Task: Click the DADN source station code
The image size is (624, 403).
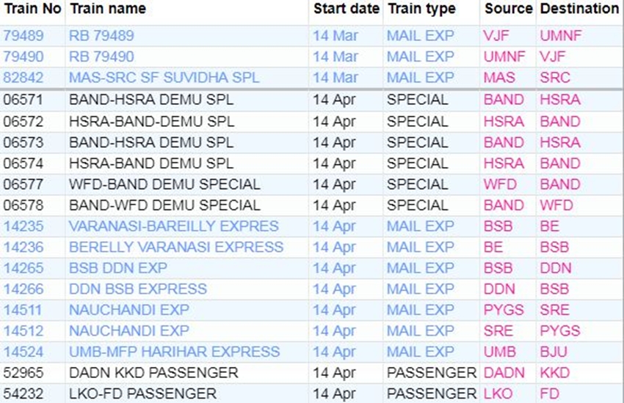Action: pos(503,373)
